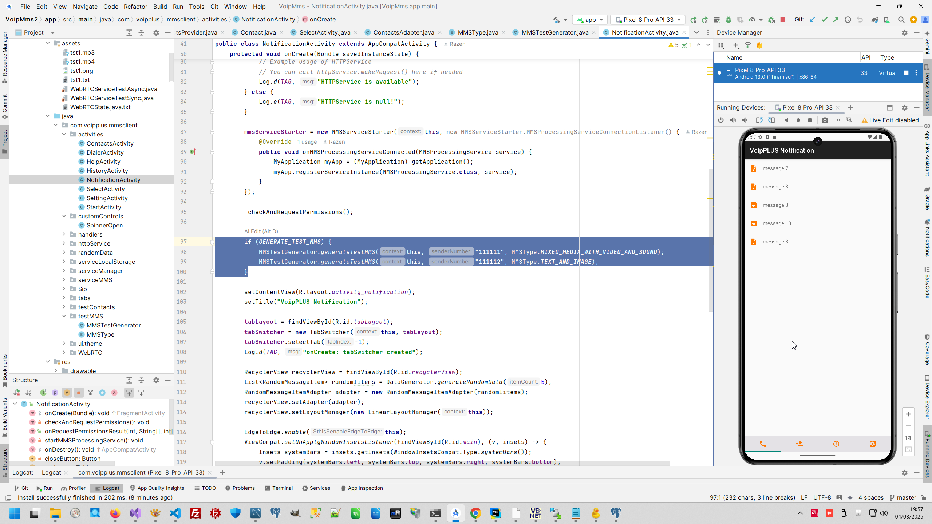Image resolution: width=932 pixels, height=524 pixels.
Task: Open the app run configuration dropdown
Action: 590,20
